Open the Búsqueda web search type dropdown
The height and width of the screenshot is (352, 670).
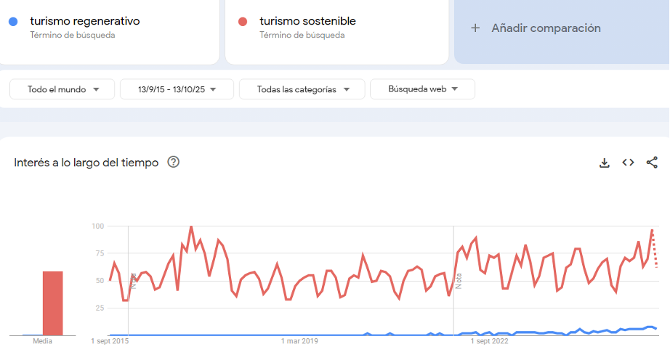422,89
